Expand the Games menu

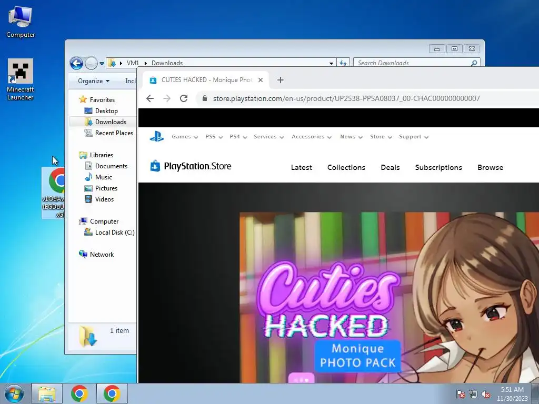click(x=185, y=137)
